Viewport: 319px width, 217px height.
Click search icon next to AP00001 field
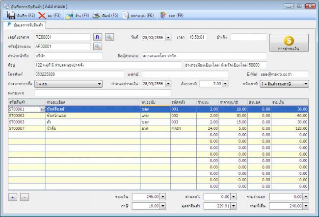tap(97, 47)
